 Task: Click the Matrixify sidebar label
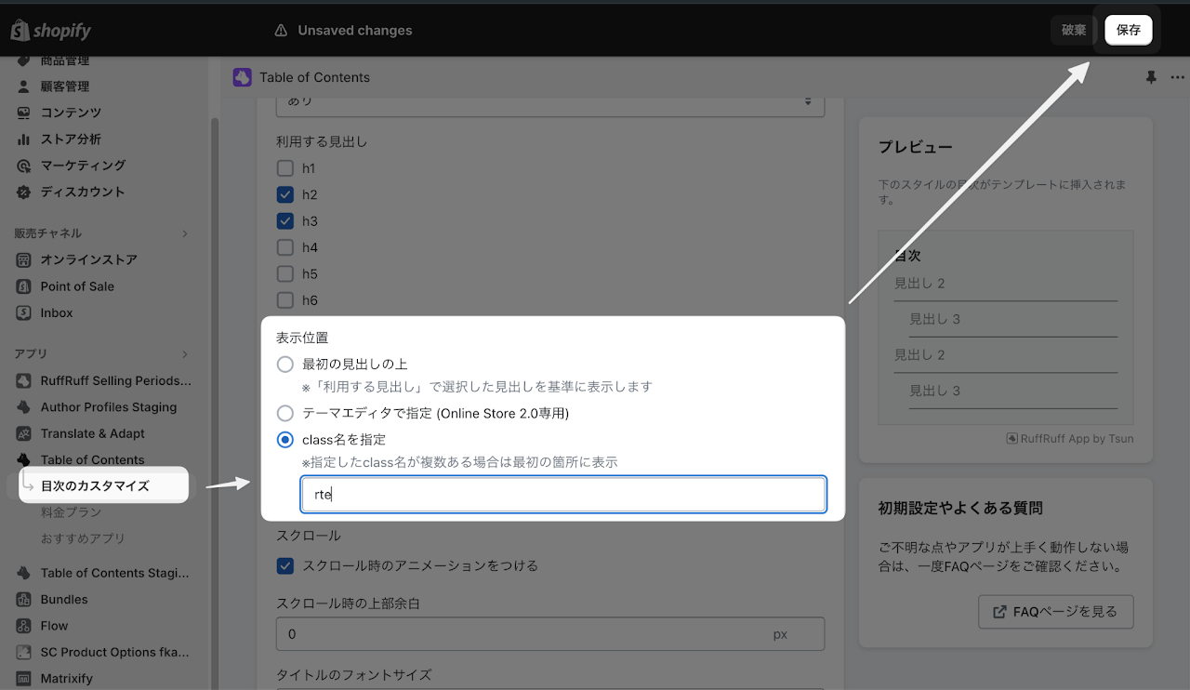click(67, 678)
